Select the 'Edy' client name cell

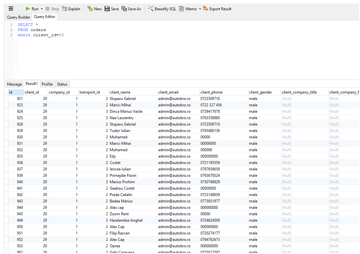pos(133,156)
